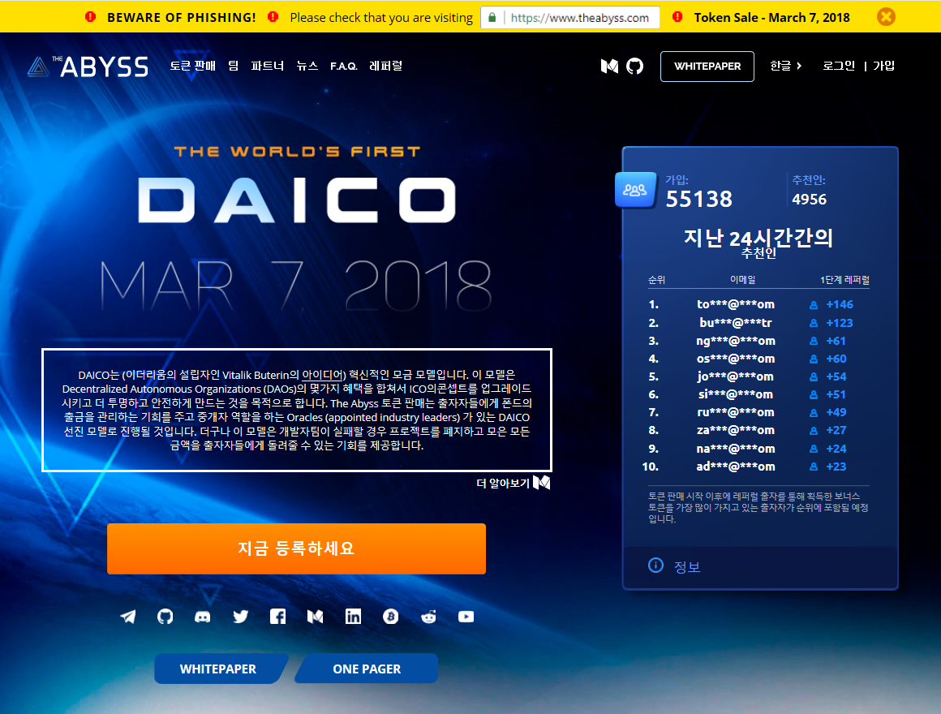Screen dimensions: 941x714
Task: Click the email si***@***om in the ranking
Action: point(736,394)
